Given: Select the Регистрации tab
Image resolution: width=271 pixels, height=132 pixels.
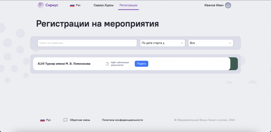Looking at the screenshot, I should [x=128, y=5].
